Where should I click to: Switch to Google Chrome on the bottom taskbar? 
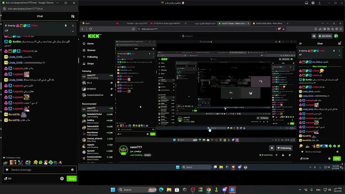click(209, 190)
